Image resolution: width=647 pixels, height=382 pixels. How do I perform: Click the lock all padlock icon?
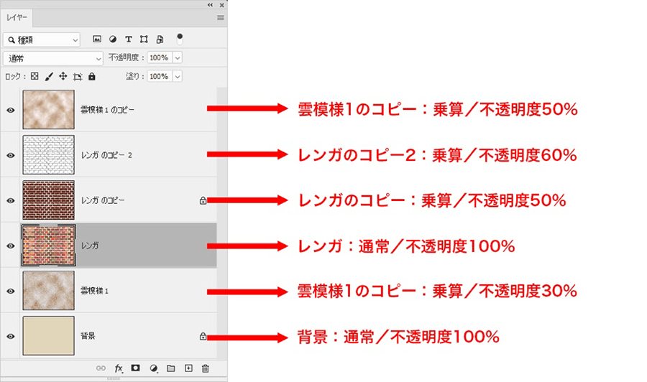point(92,76)
